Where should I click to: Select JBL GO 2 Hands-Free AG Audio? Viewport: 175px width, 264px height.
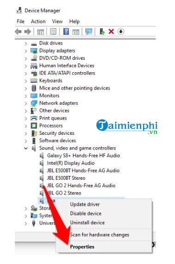point(81,186)
